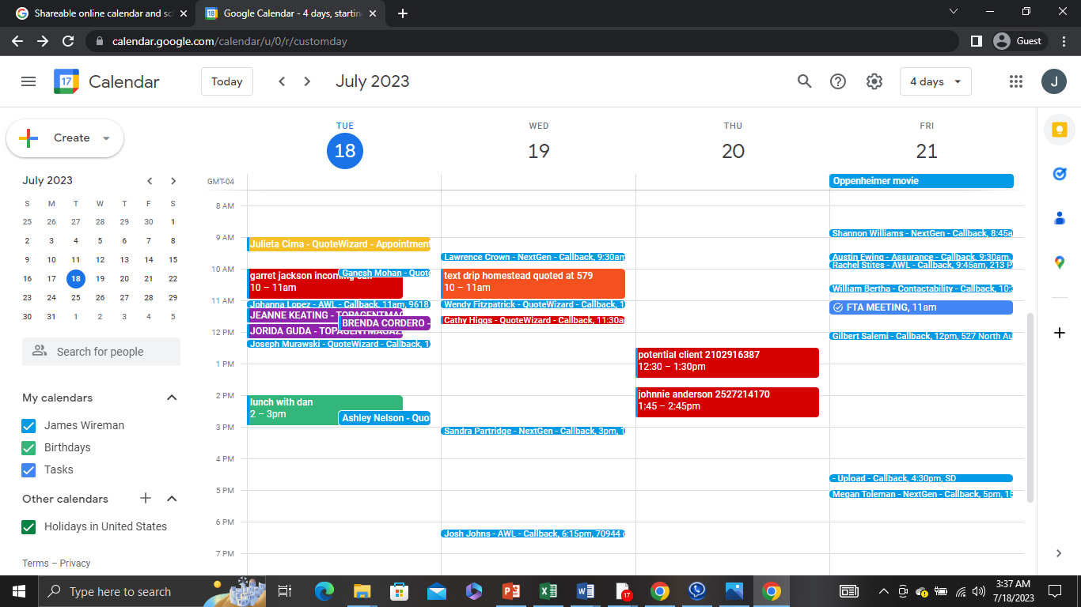Open the Privacy link
This screenshot has width=1081, height=607.
click(75, 564)
